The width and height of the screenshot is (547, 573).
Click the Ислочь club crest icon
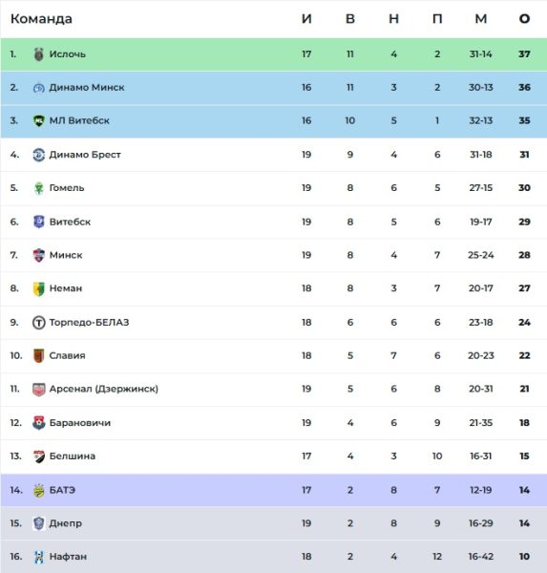pyautogui.click(x=39, y=54)
